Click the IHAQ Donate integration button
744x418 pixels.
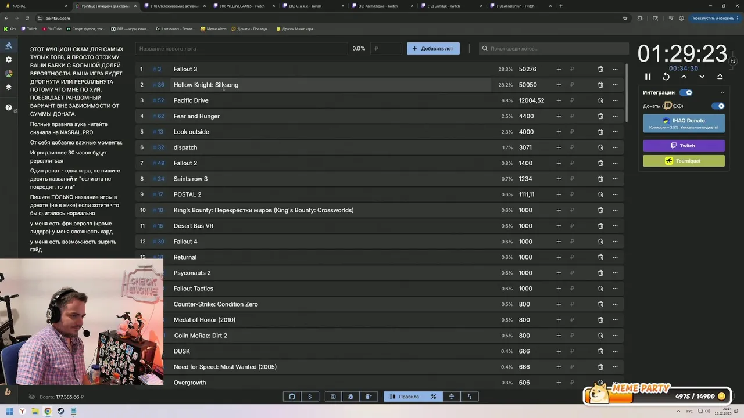tap(684, 123)
